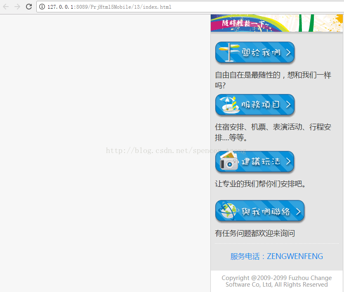This screenshot has width=344, height=292.
Task: Open the 與我們聯絡 button
Action: pyautogui.click(x=260, y=211)
